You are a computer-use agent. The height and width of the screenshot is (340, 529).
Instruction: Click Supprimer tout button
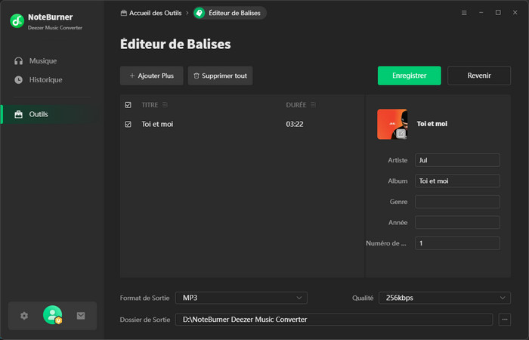click(221, 76)
